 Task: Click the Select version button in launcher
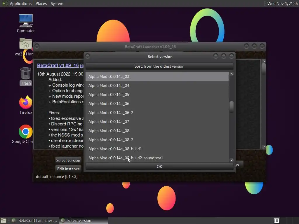(x=68, y=160)
